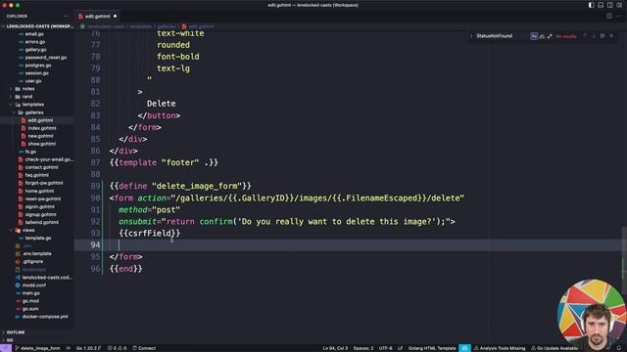Image resolution: width=627 pixels, height=352 pixels.
Task: Open errors.go in the explorer
Action: click(x=35, y=42)
